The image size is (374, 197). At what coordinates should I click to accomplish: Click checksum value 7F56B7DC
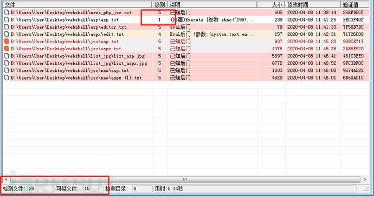coord(353,27)
